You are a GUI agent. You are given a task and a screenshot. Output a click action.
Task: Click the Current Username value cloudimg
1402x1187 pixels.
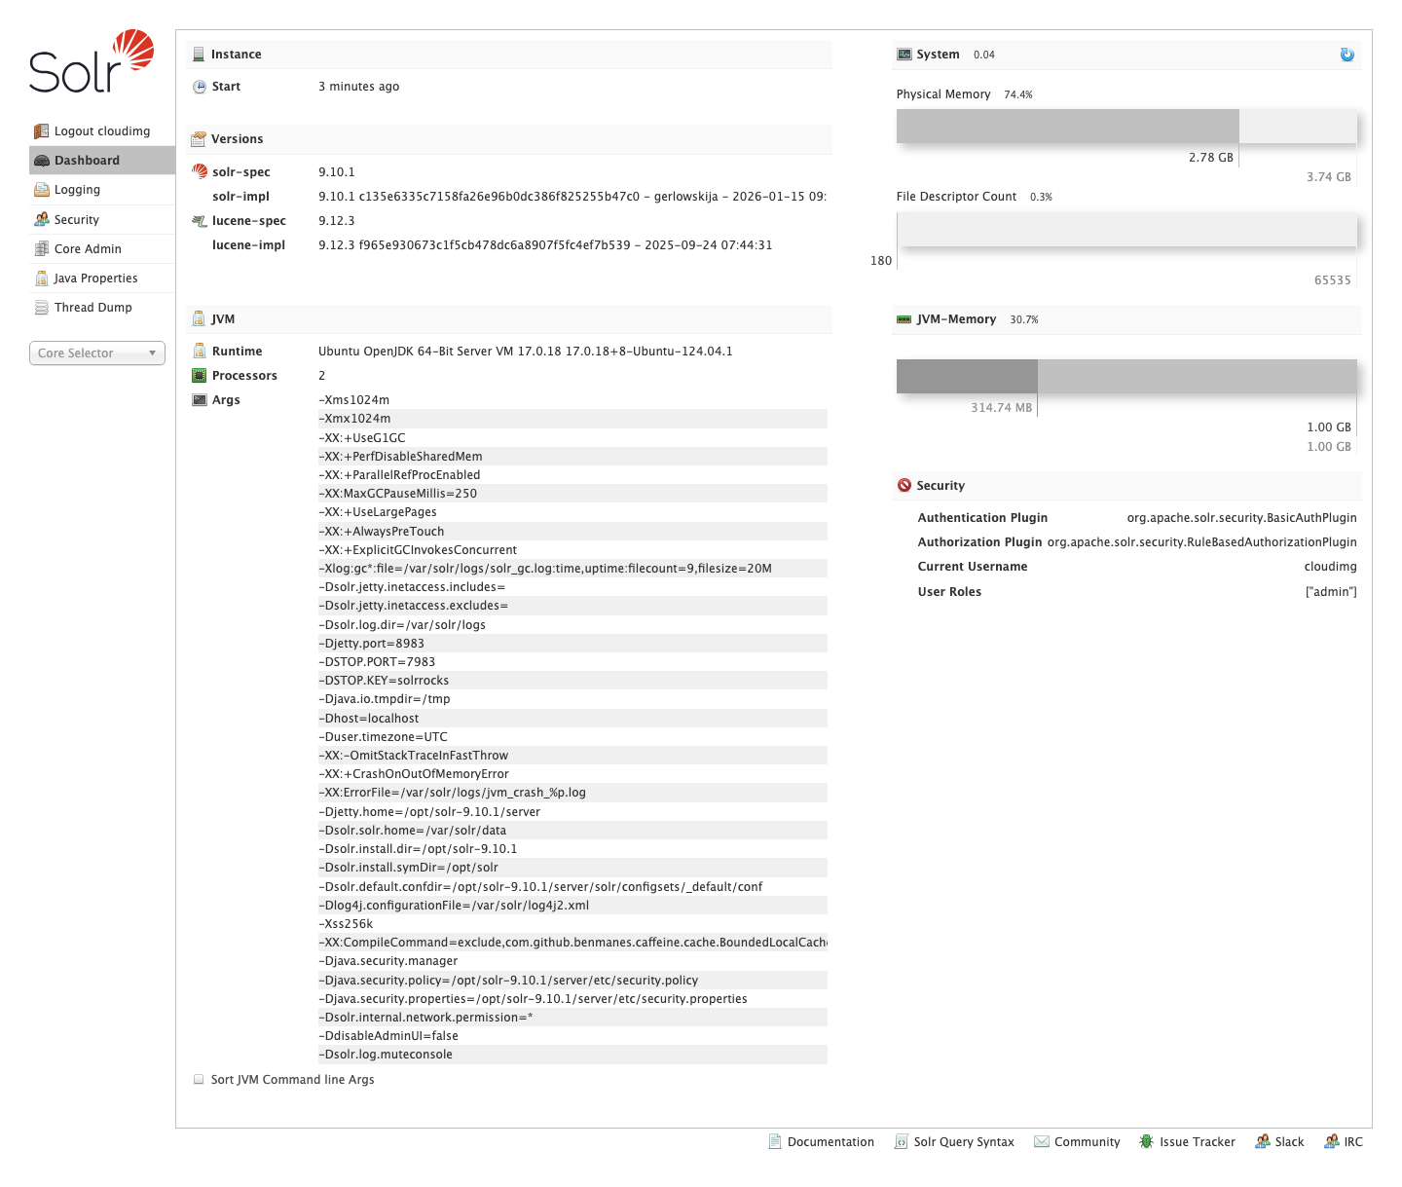pos(1330,567)
